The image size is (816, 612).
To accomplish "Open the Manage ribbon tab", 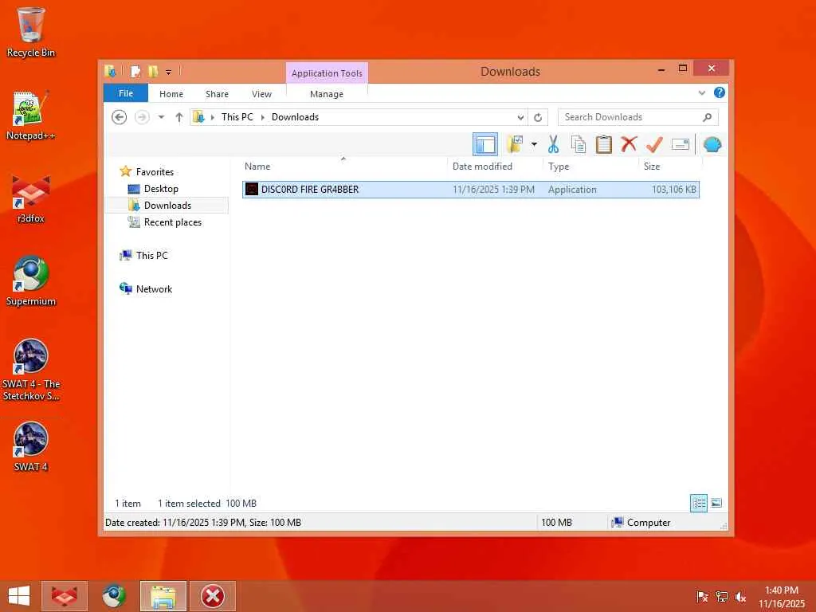I will pos(327,94).
